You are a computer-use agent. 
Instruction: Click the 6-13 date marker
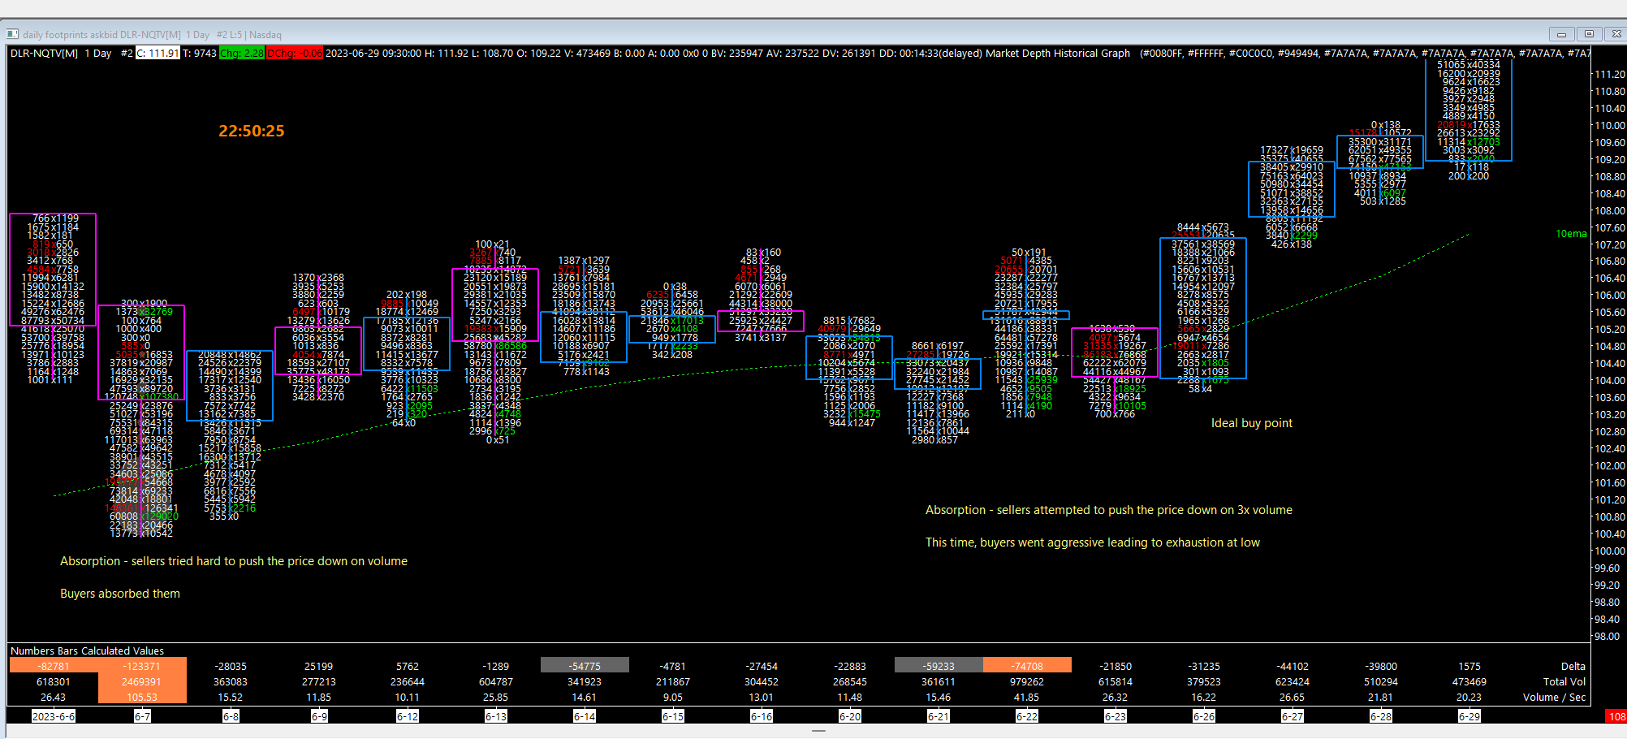[496, 716]
